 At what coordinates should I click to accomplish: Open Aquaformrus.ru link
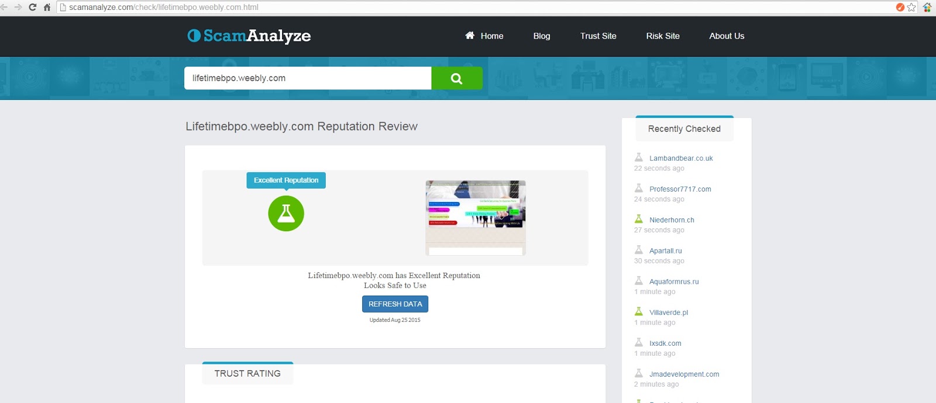tap(674, 282)
